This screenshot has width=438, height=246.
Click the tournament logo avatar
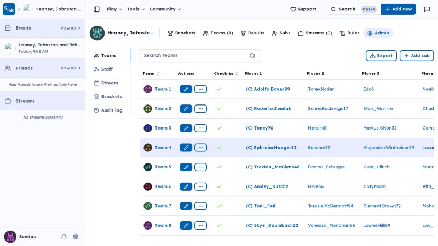tap(97, 33)
